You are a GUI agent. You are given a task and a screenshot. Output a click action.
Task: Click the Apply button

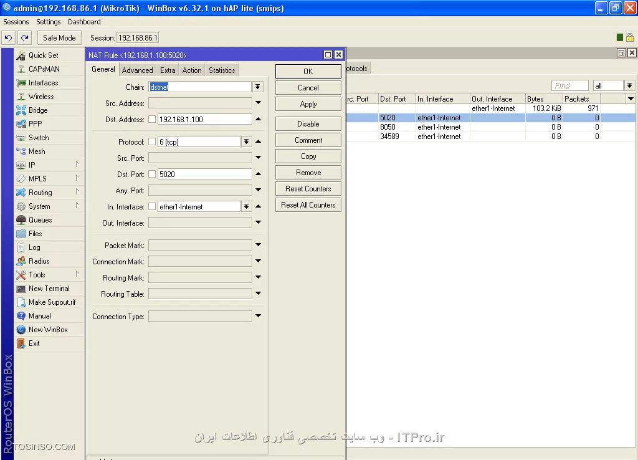coord(308,104)
